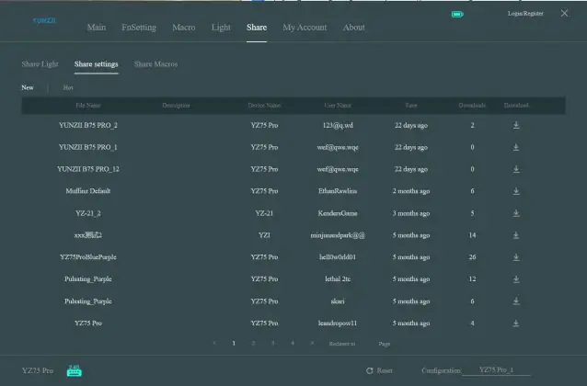
Task: Click user name KendersGame
Action: pos(338,213)
